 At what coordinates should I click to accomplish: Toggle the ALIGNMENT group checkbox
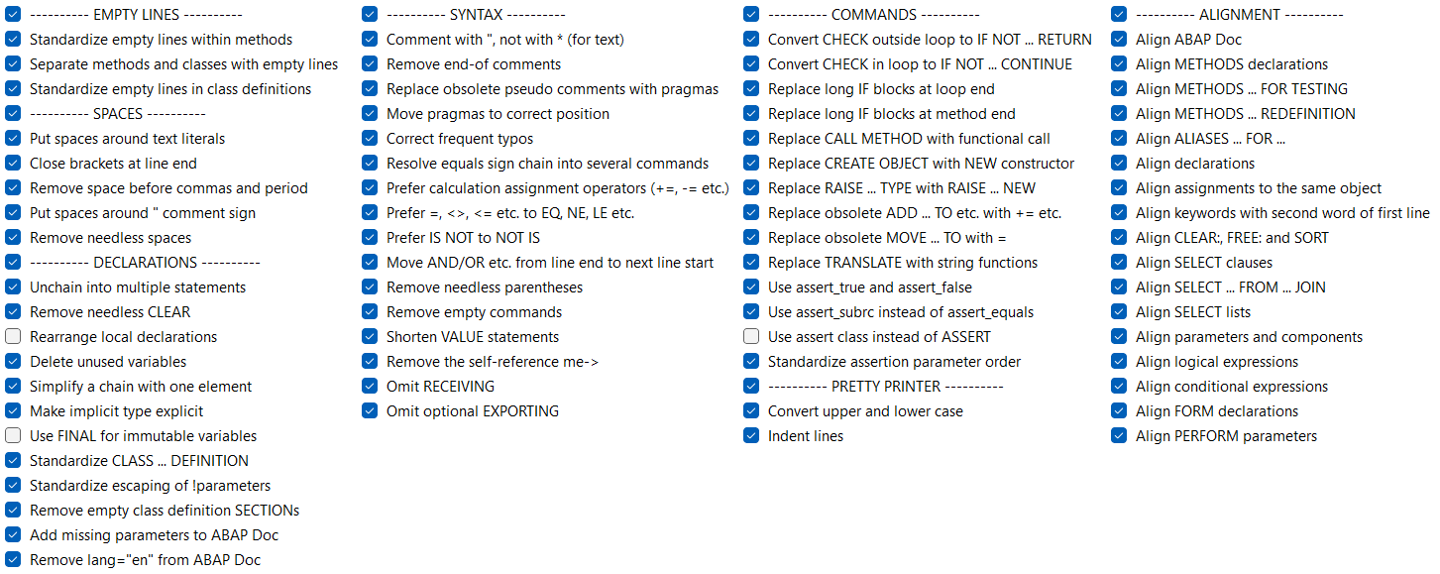coord(1119,15)
